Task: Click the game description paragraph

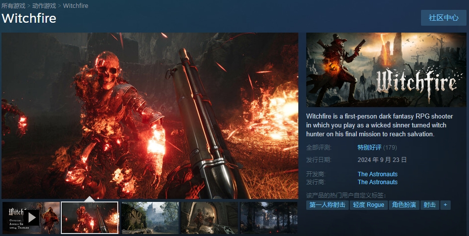Action: [x=379, y=125]
